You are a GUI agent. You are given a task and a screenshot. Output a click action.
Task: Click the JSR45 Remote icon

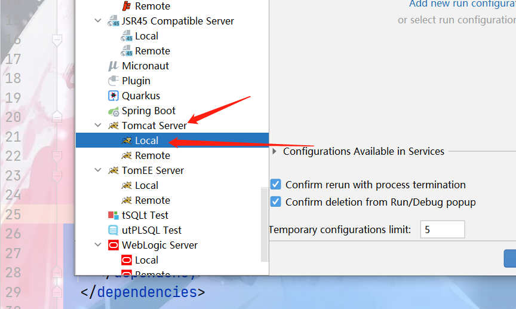[x=127, y=51]
